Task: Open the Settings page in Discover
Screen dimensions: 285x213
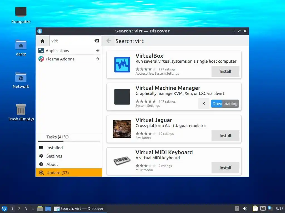Action: (x=69, y=156)
